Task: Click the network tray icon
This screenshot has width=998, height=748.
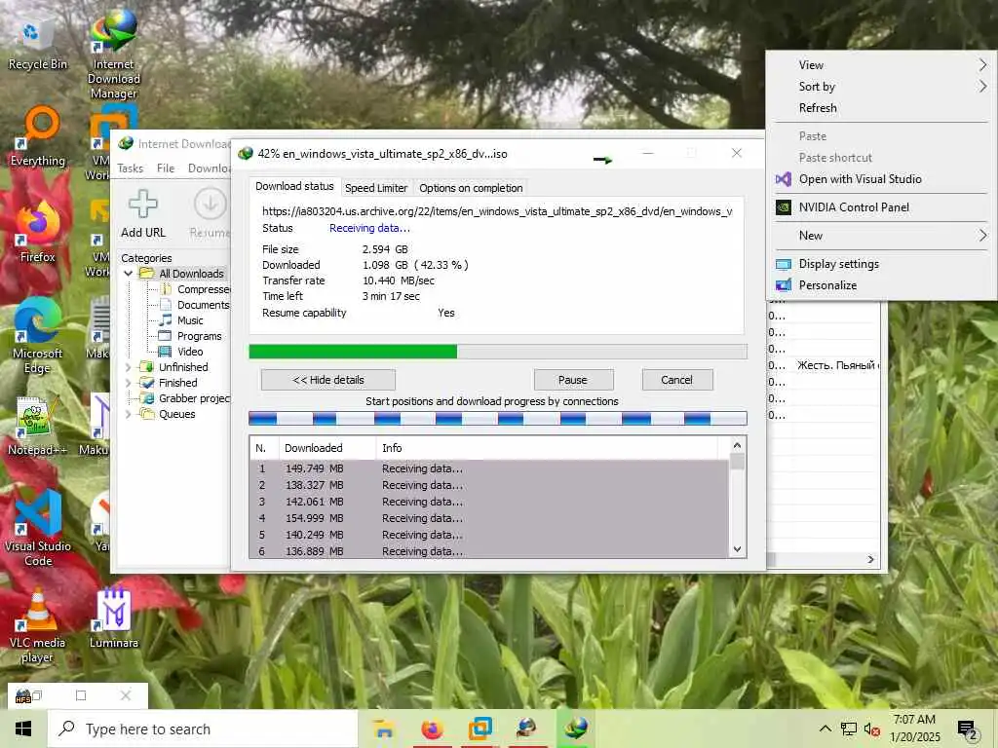Action: coord(849,729)
